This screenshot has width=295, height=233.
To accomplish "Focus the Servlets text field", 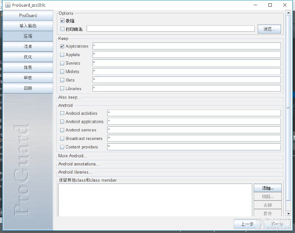I will pos(187,63).
